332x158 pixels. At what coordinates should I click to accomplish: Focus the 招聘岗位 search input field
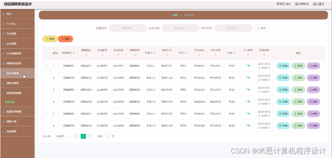click(128, 28)
